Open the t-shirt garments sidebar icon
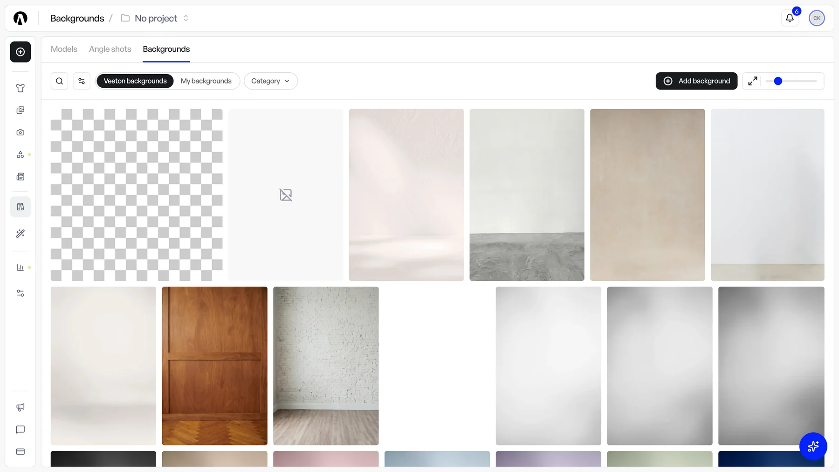Viewport: 839px width, 472px height. [21, 88]
